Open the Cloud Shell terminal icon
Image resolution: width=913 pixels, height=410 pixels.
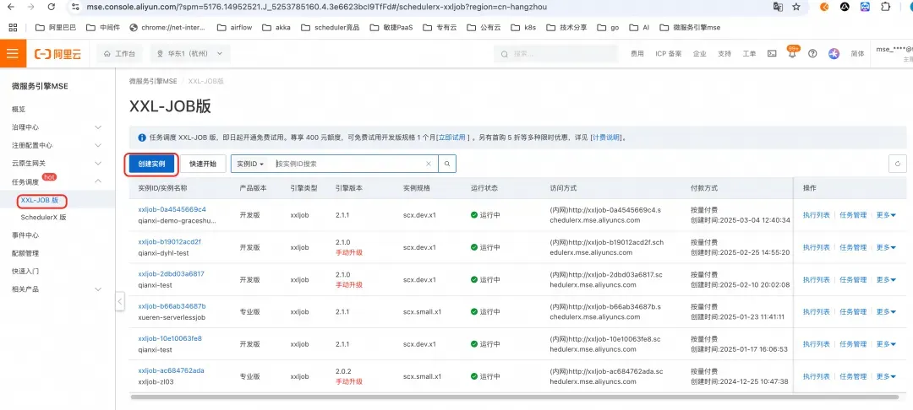772,53
